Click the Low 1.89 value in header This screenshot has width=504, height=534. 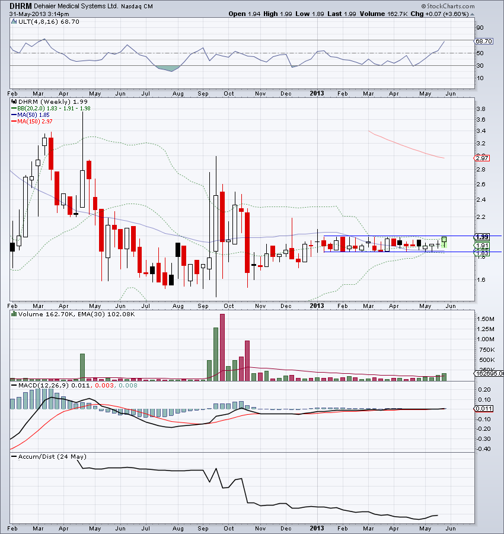[x=310, y=14]
